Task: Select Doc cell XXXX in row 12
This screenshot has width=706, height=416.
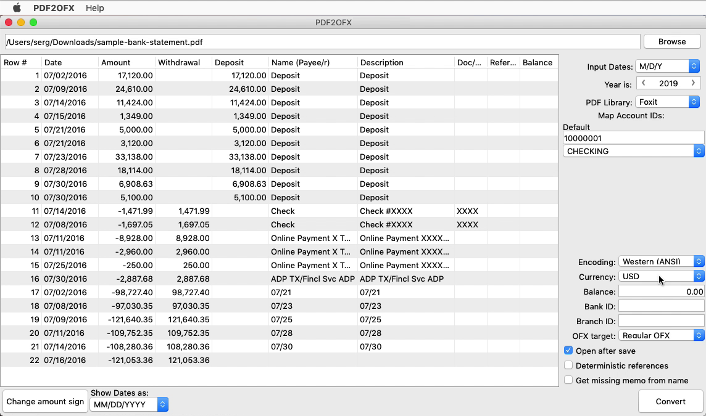Action: pyautogui.click(x=470, y=224)
